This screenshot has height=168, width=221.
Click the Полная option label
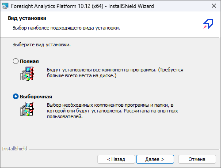[29, 61]
